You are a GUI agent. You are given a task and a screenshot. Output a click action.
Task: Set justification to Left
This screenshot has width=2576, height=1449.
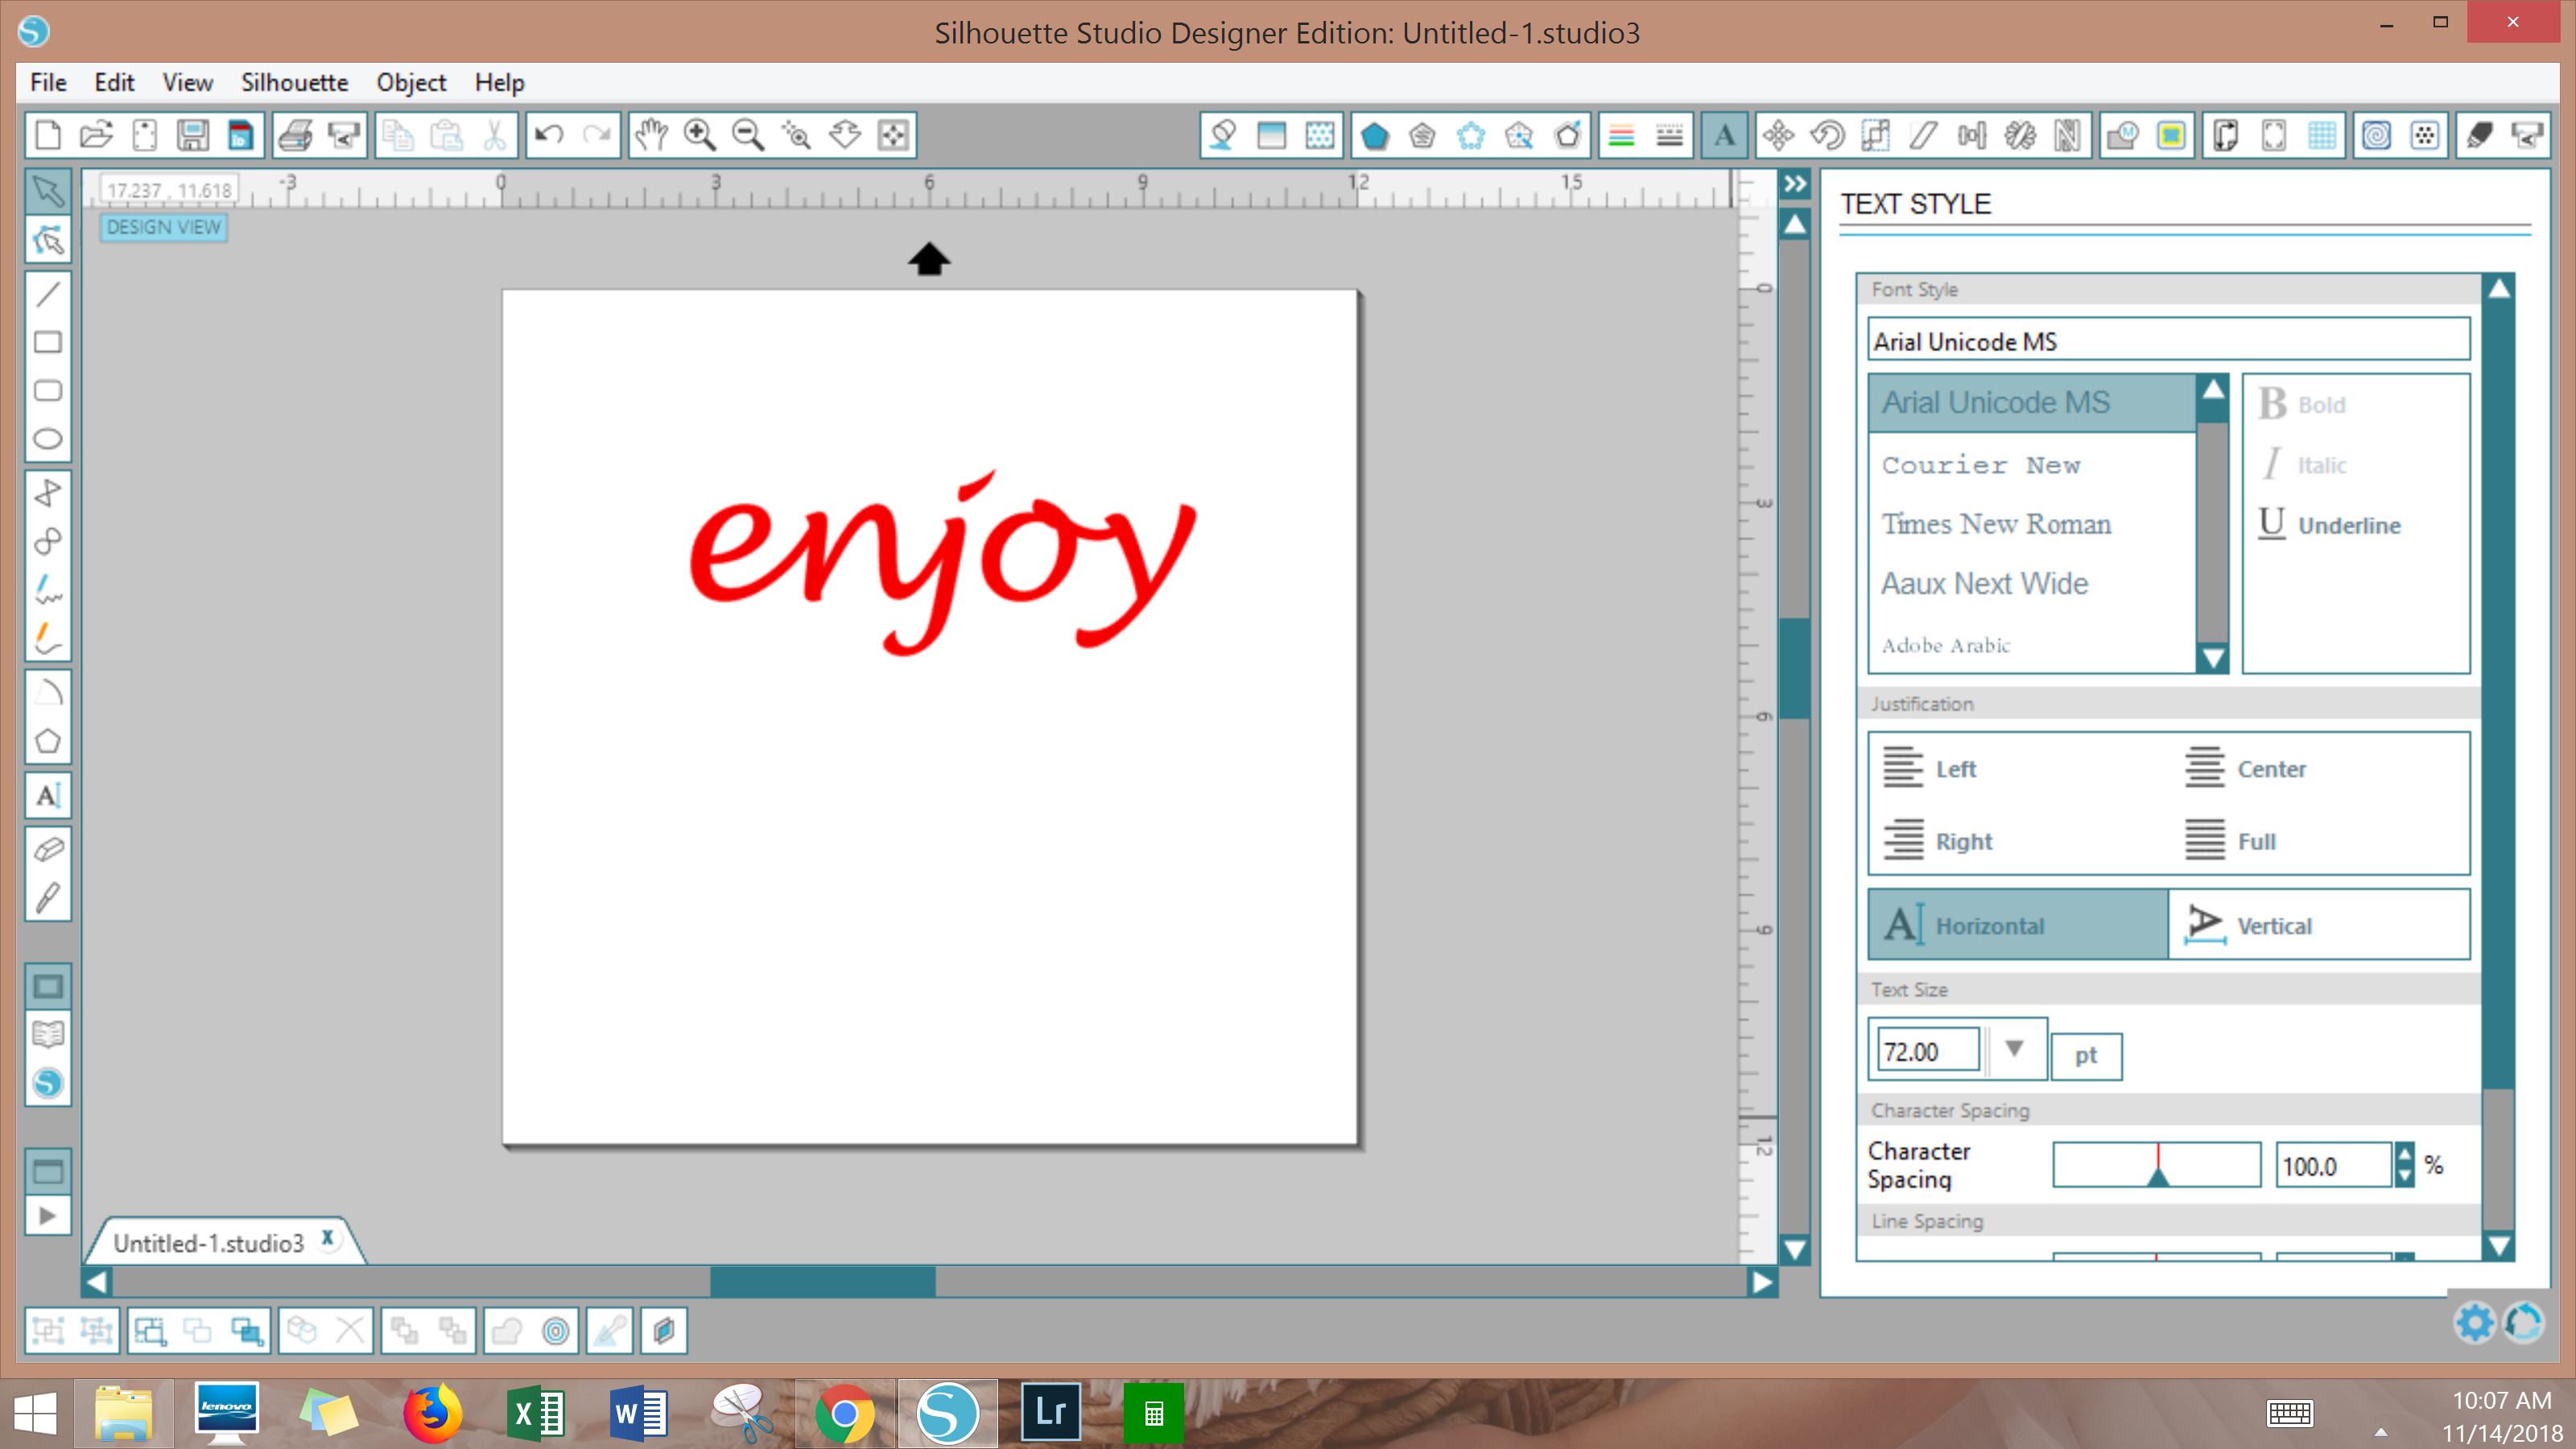1930,768
